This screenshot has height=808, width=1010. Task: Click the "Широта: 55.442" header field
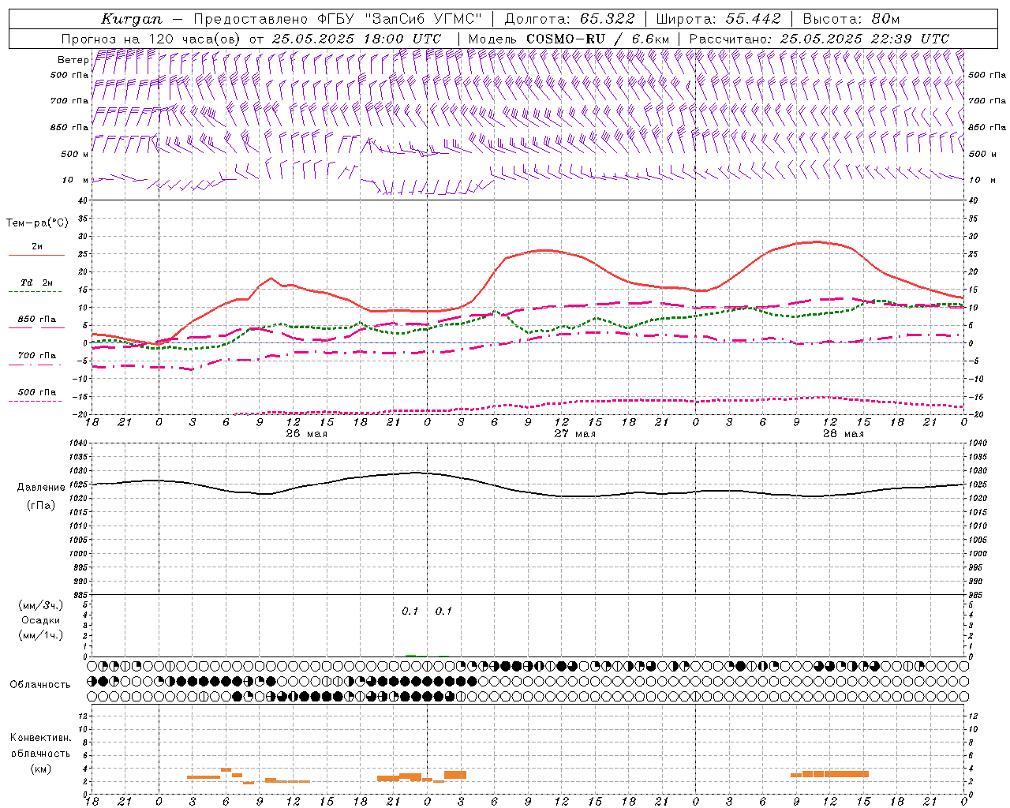tap(718, 19)
